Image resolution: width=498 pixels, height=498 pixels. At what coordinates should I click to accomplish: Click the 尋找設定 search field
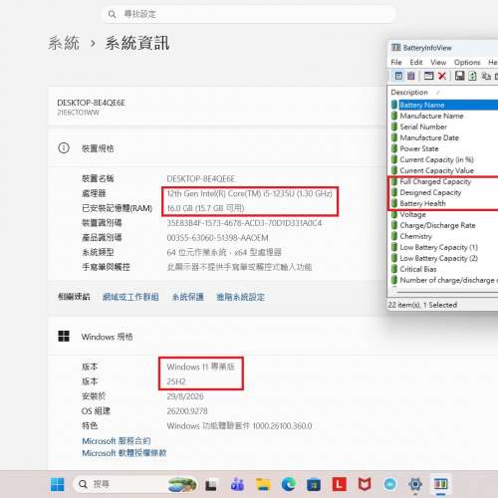[248, 14]
